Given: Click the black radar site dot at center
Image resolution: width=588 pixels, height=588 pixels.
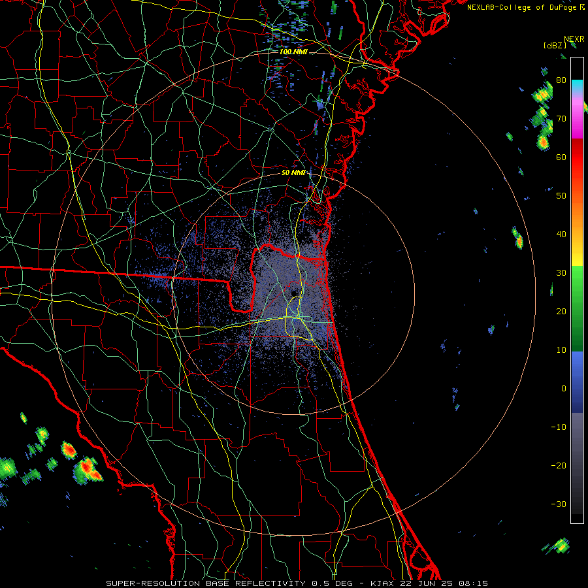Looking at the screenshot, I should pyautogui.click(x=294, y=293).
